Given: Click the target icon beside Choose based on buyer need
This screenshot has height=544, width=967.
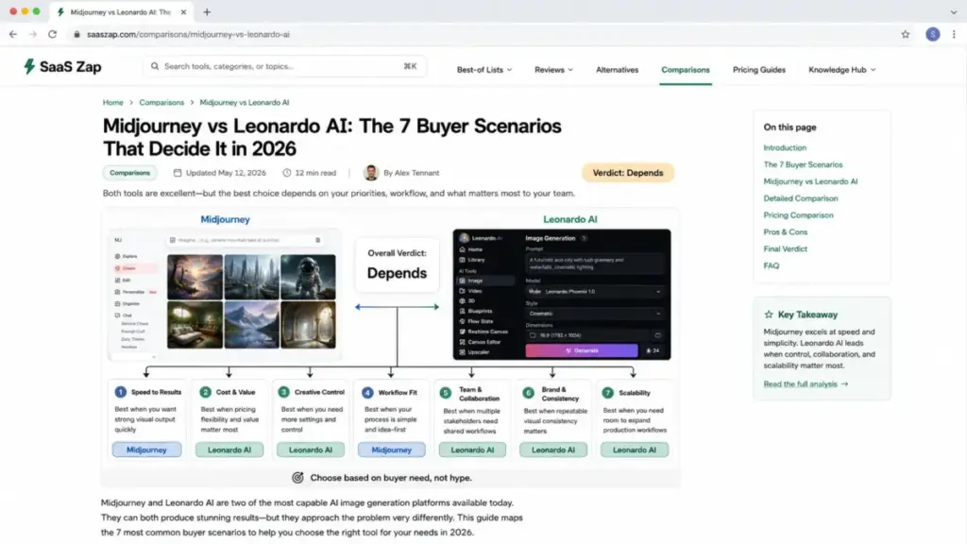Looking at the screenshot, I should pos(297,477).
